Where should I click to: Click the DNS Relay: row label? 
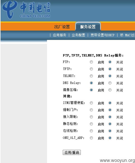(72, 83)
